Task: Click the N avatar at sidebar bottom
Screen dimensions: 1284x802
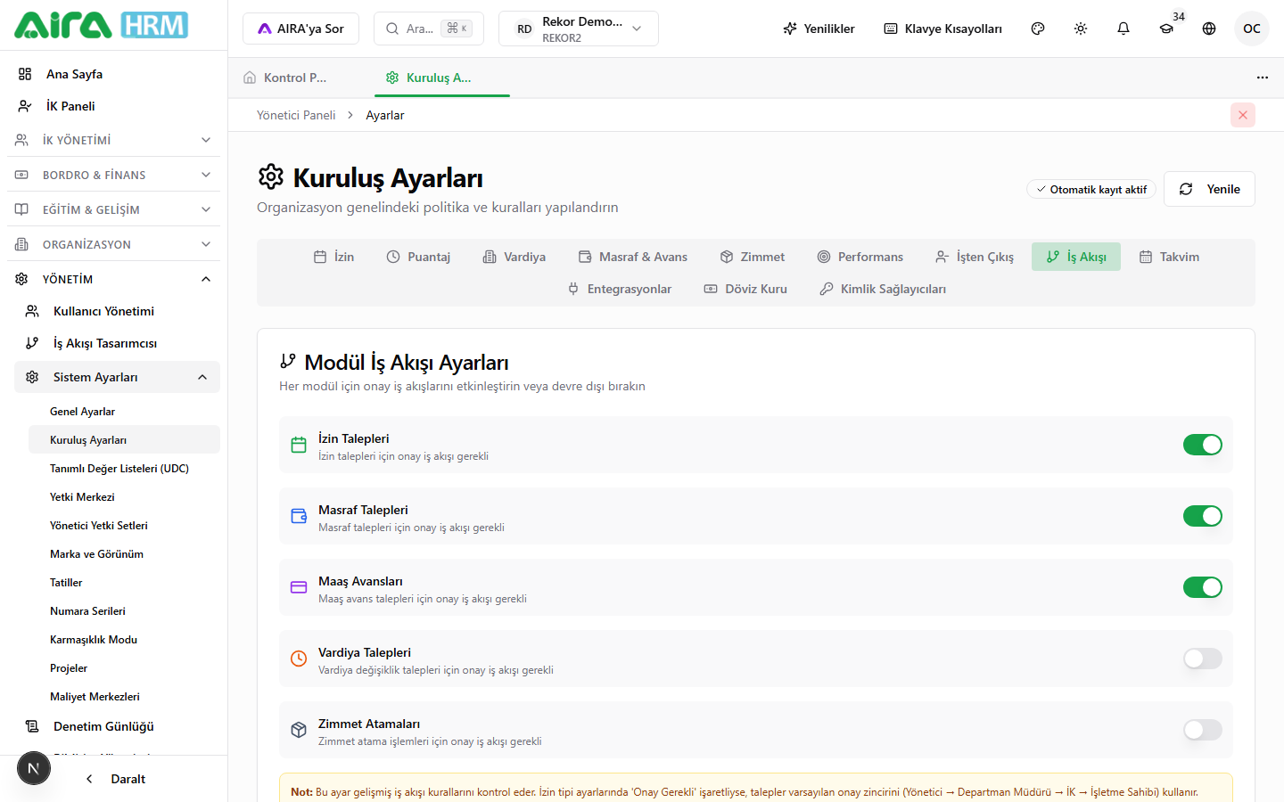Action: [x=34, y=768]
